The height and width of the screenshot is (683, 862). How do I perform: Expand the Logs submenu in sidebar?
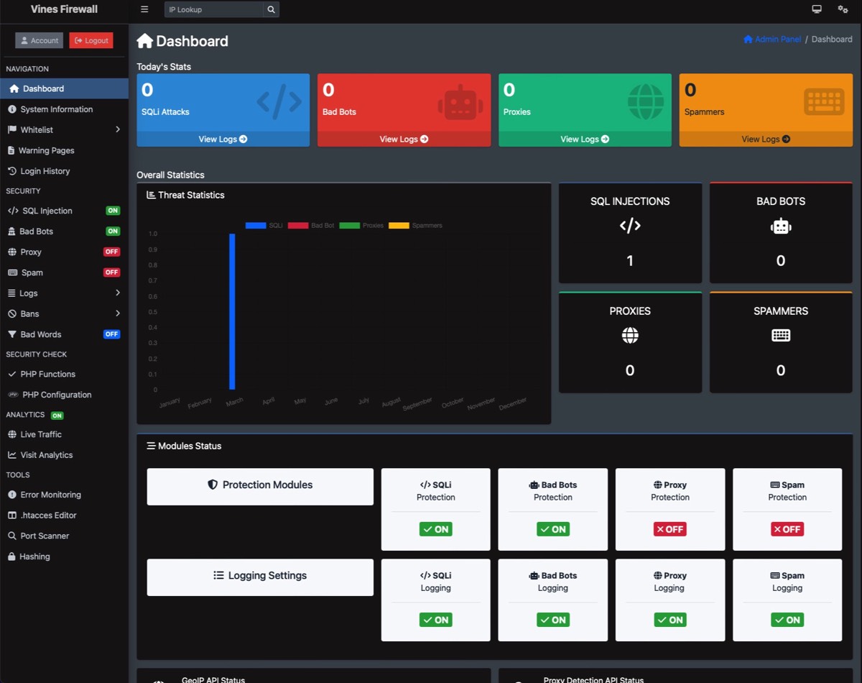[117, 293]
